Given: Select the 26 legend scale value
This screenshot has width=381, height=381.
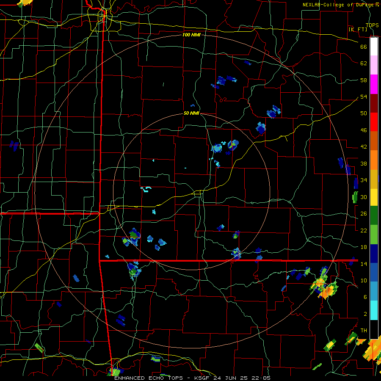Looking at the screenshot, I should tap(364, 214).
